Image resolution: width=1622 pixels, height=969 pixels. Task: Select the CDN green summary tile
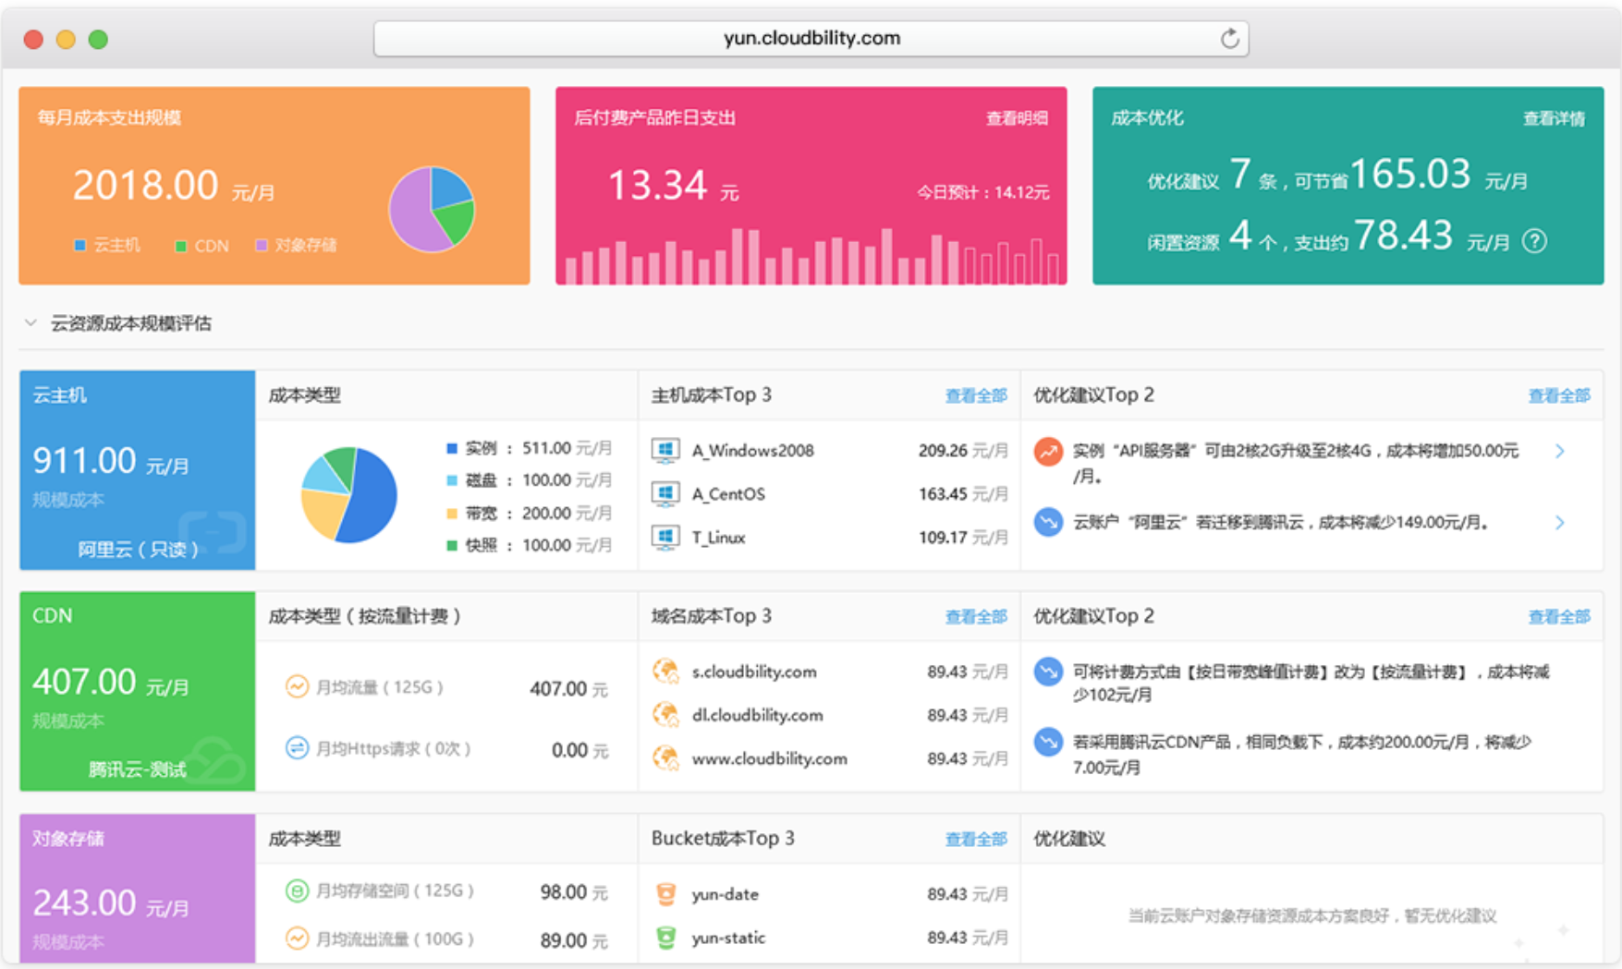coord(137,691)
